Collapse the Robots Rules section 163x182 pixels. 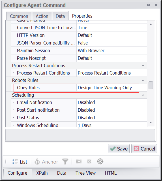pos(143,80)
